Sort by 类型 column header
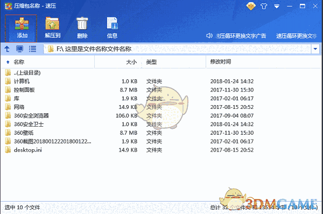Viewport: 323px width, 214px height. (x=151, y=62)
